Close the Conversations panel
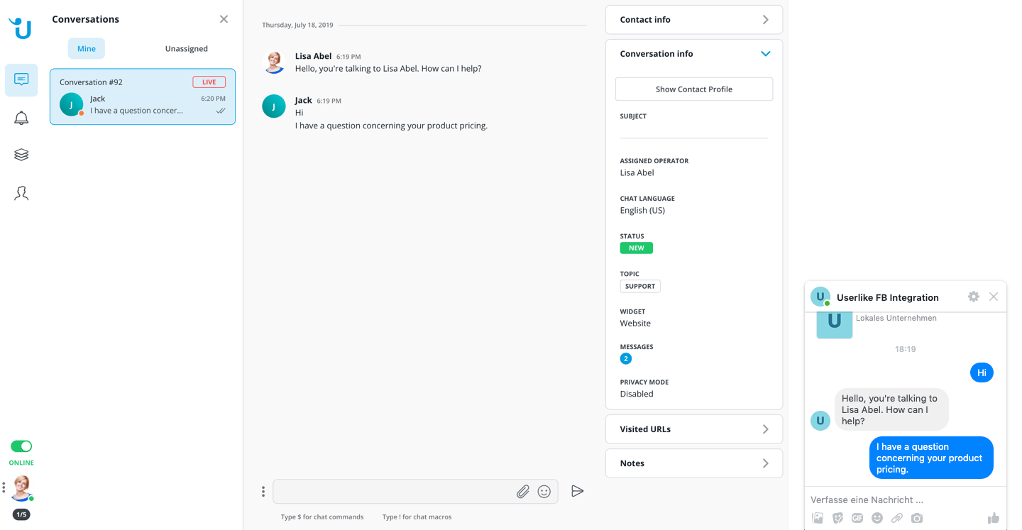Viewport: 1022px width, 530px height. (x=224, y=19)
